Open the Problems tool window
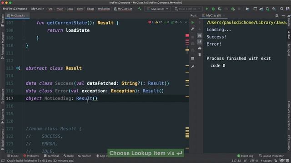 [x=31, y=156]
